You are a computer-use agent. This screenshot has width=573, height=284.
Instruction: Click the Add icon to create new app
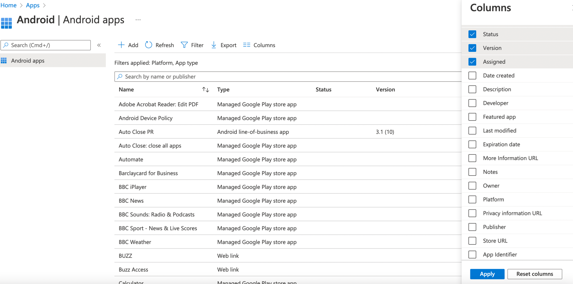(121, 45)
